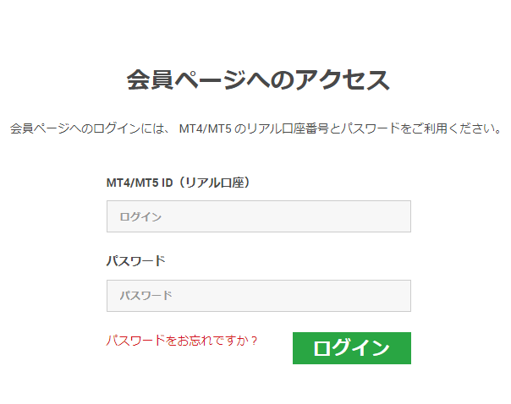
Task: Click the right end of the password input box
Action: [x=398, y=296]
